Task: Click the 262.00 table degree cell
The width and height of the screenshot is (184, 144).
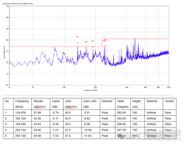Action: tap(121, 113)
